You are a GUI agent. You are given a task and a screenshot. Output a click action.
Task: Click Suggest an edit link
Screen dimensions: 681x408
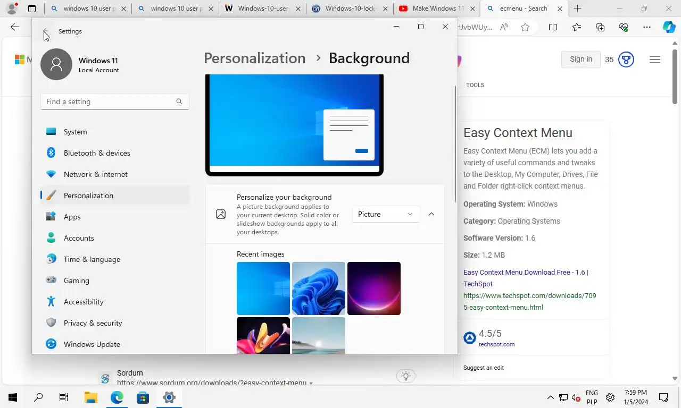tap(484, 368)
